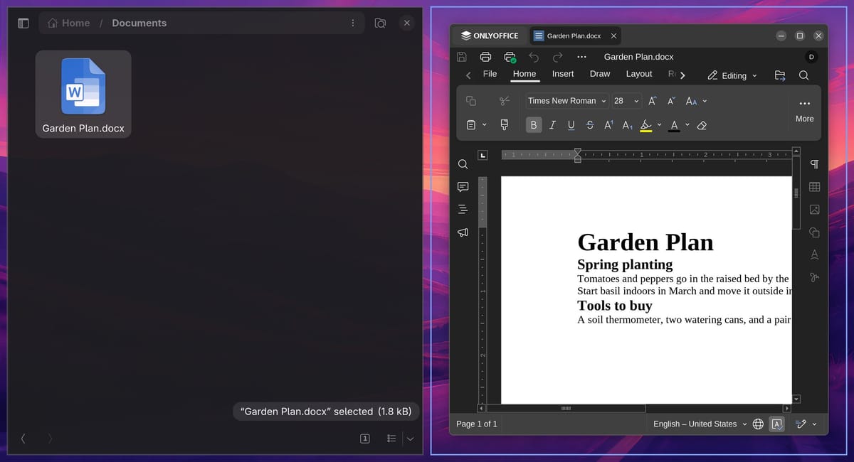This screenshot has width=854, height=462.
Task: Switch to the Insert tab
Action: pos(563,74)
